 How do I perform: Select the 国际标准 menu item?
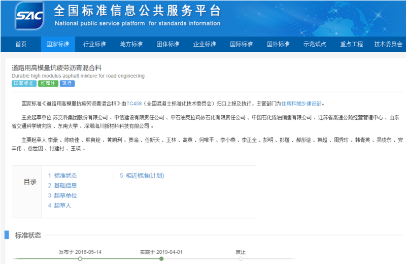click(x=242, y=44)
